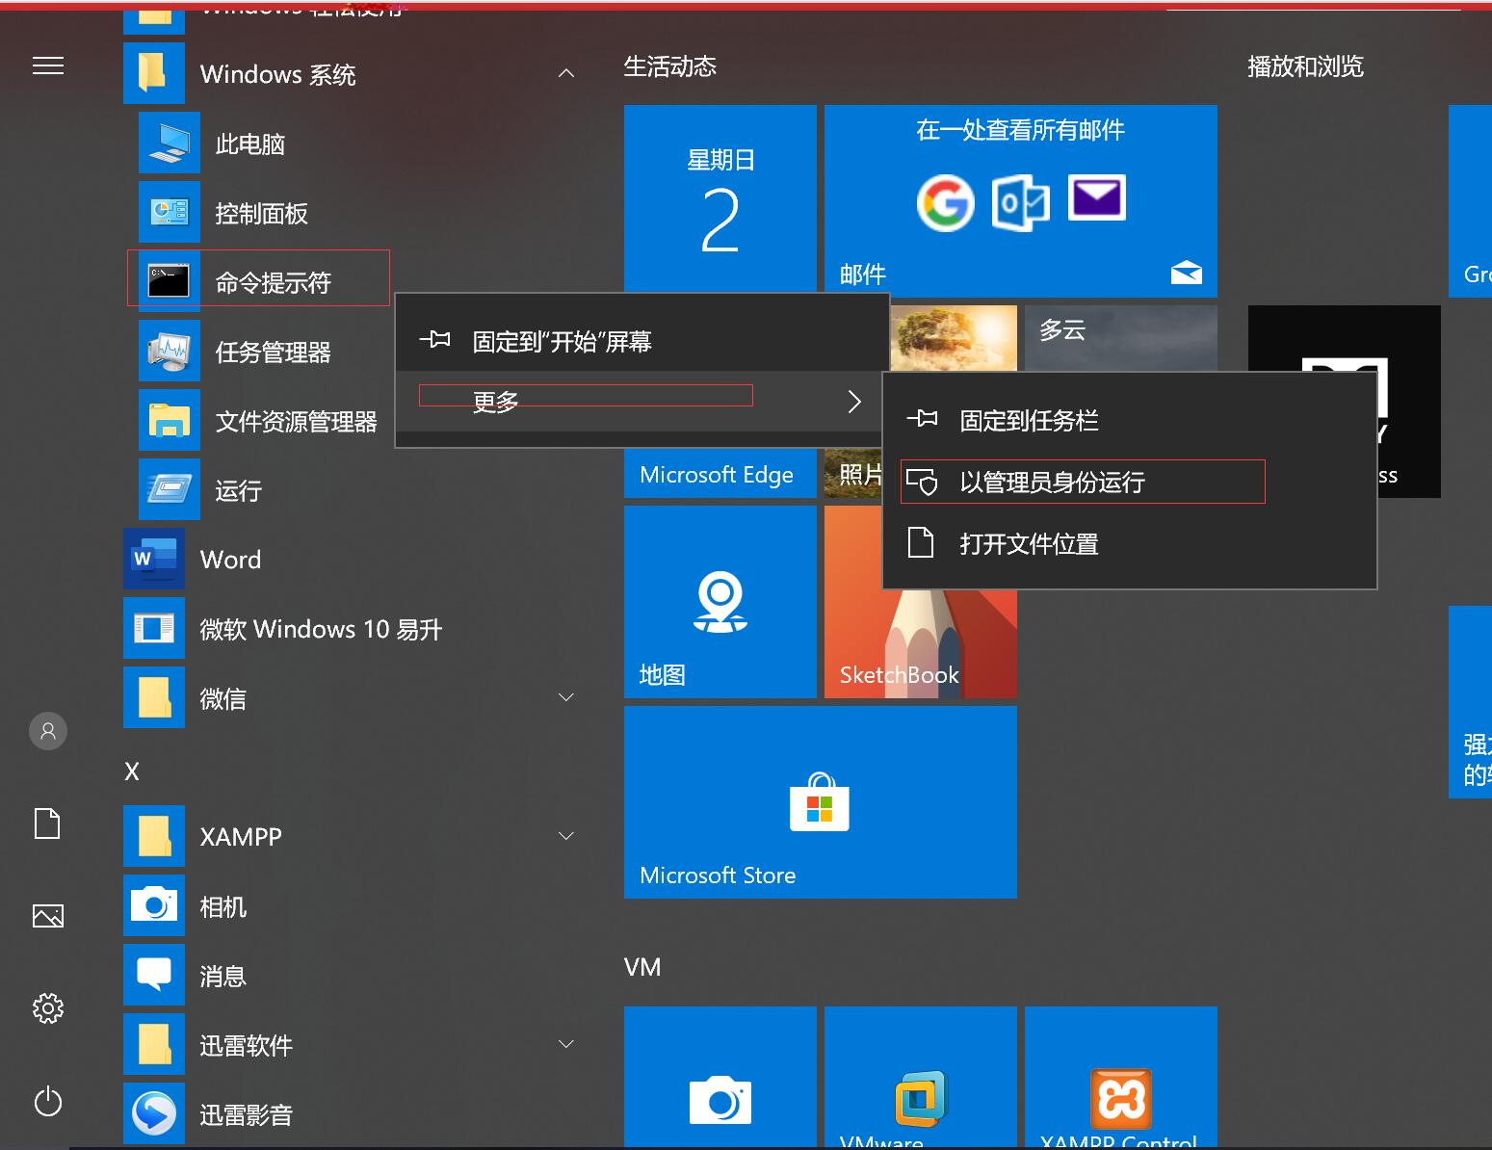Expand the 迅雷软件 folder
This screenshot has height=1150, width=1492.
point(566,1044)
